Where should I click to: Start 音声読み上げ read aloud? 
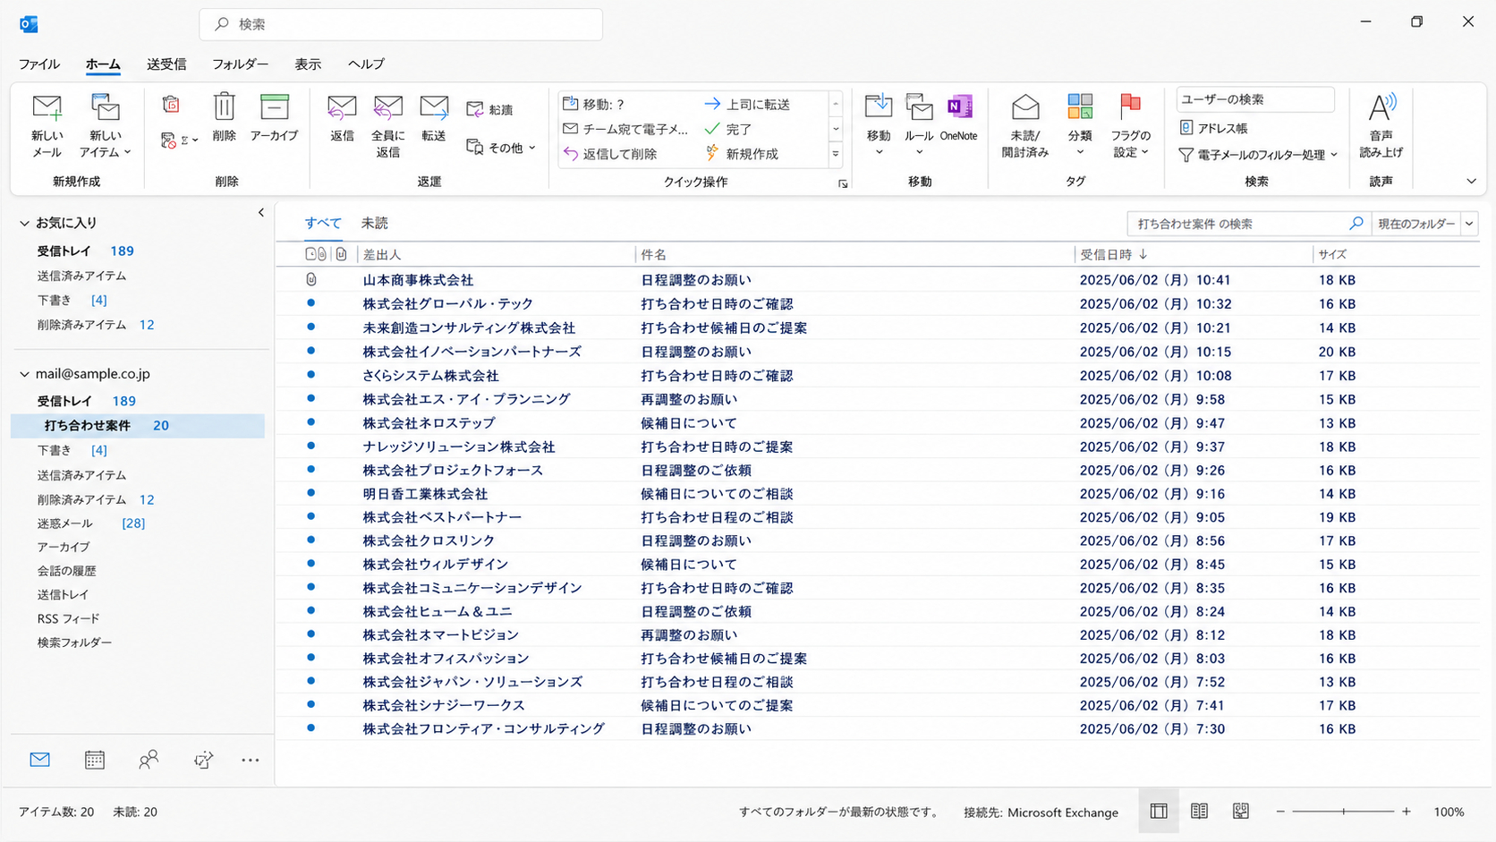1381,125
